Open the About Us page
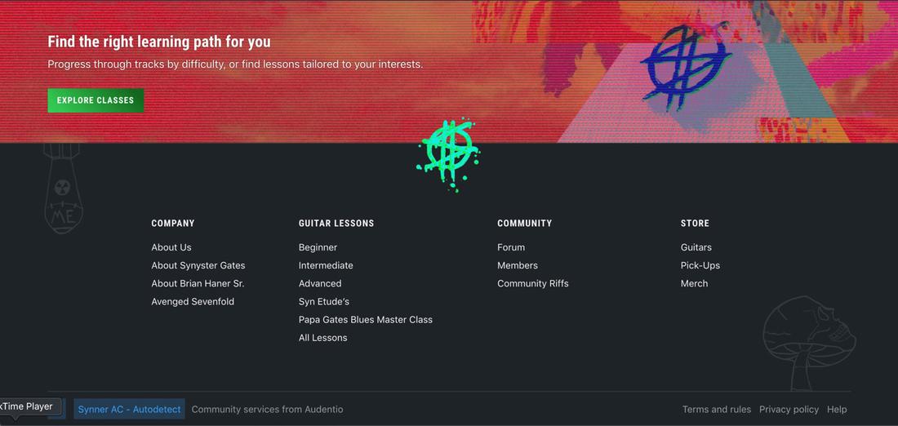The image size is (898, 426). [x=171, y=247]
